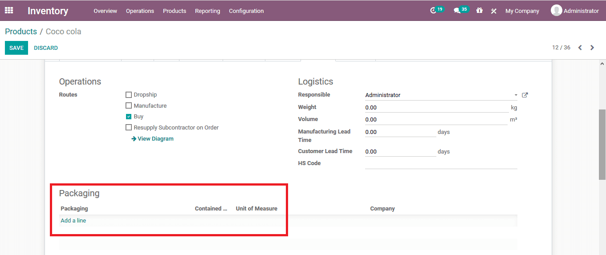Go to previous record arrow
Image resolution: width=606 pixels, height=255 pixels.
(580, 48)
